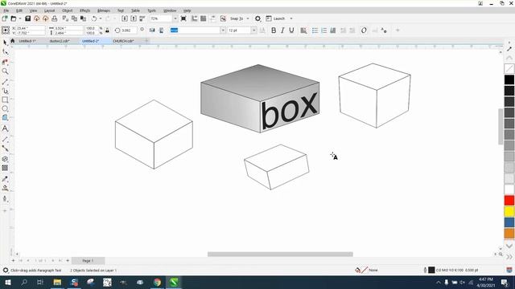Image resolution: width=515 pixels, height=289 pixels.
Task: Click the red color swatch
Action: pyautogui.click(x=509, y=200)
